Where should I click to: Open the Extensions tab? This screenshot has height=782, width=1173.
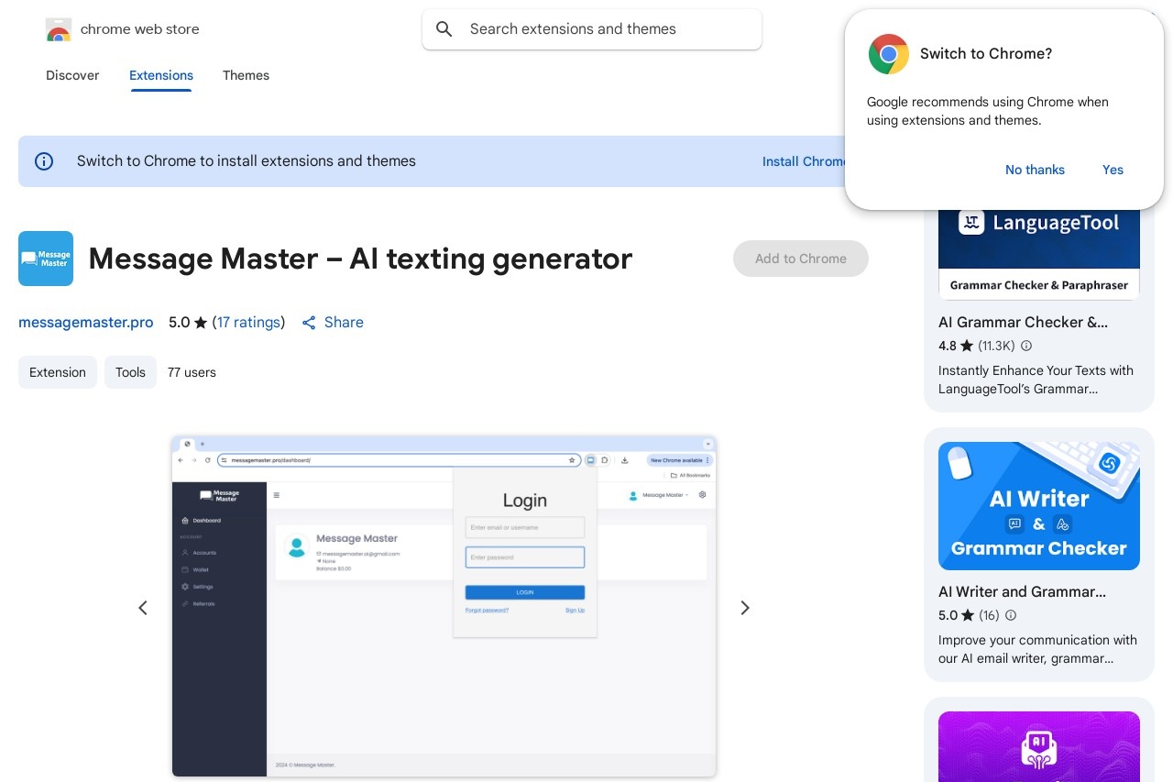click(161, 75)
